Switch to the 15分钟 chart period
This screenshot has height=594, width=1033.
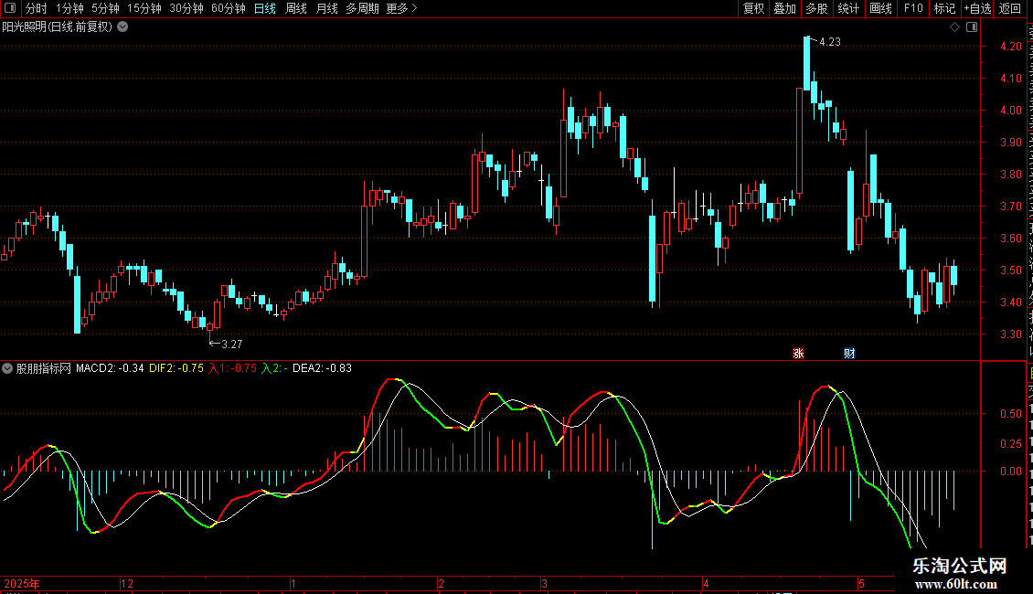(144, 8)
